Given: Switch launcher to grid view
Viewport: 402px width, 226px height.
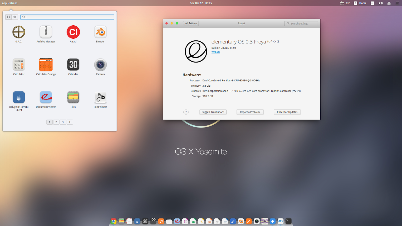Looking at the screenshot, I should pyautogui.click(x=8, y=17).
